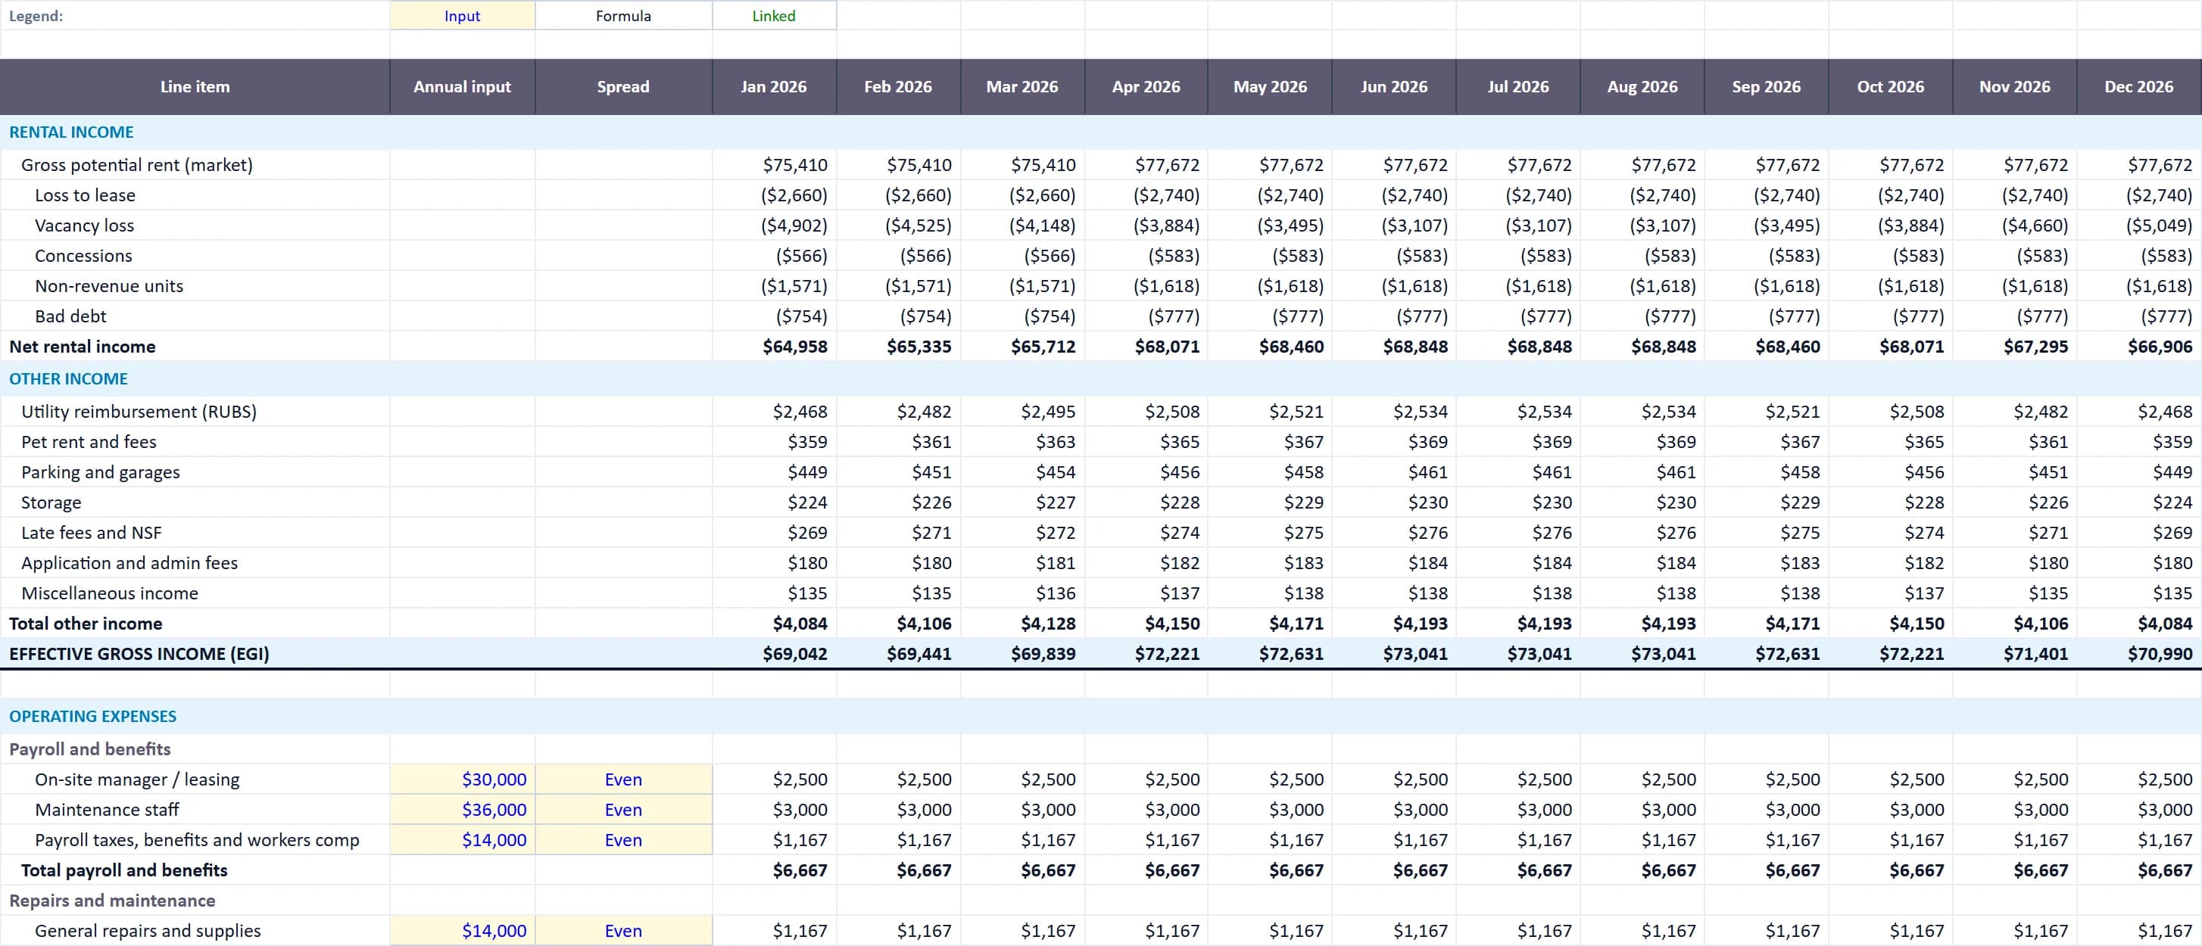Viewport: 2202px width, 946px height.
Task: Select the On-site manager 'Even' spread cell
Action: pyautogui.click(x=623, y=780)
